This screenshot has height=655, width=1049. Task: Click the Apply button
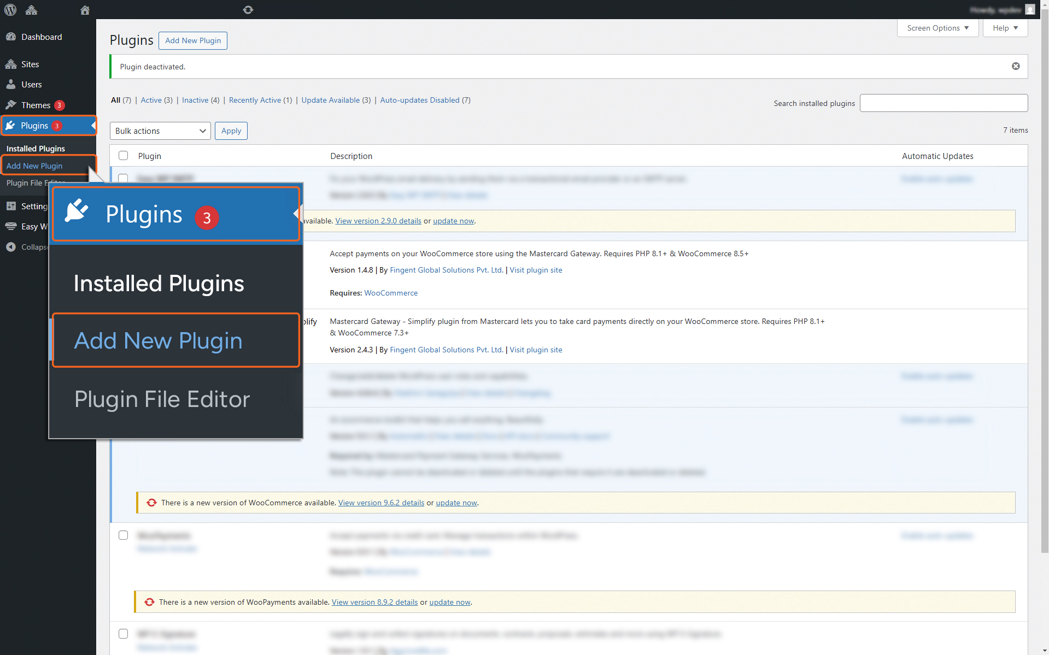point(231,131)
